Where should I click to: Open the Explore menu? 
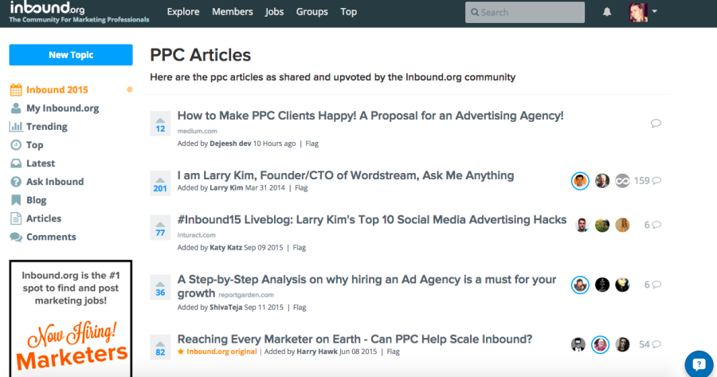(183, 12)
